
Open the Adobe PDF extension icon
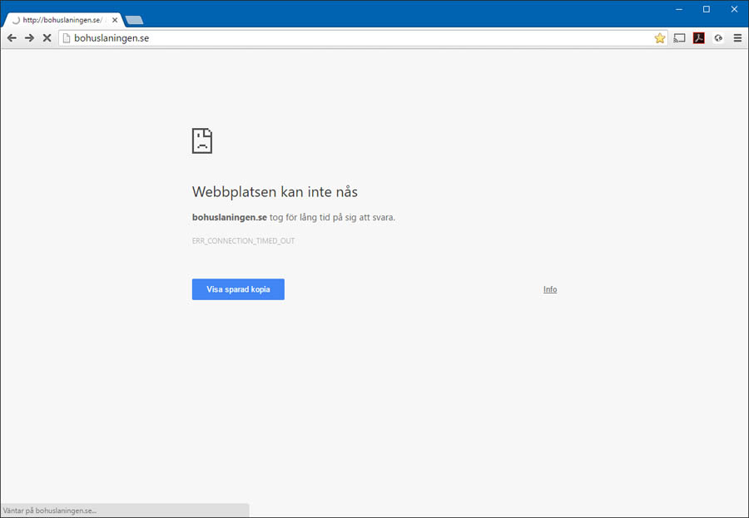click(x=699, y=38)
